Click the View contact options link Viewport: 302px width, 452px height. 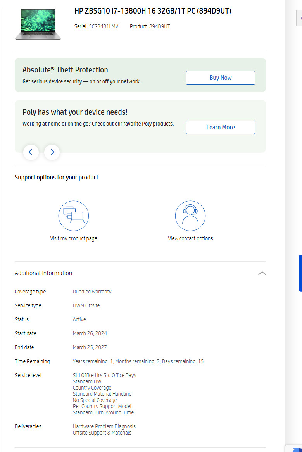coord(190,238)
